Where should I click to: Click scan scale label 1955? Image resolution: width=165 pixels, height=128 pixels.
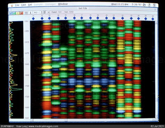pos(26,31)
